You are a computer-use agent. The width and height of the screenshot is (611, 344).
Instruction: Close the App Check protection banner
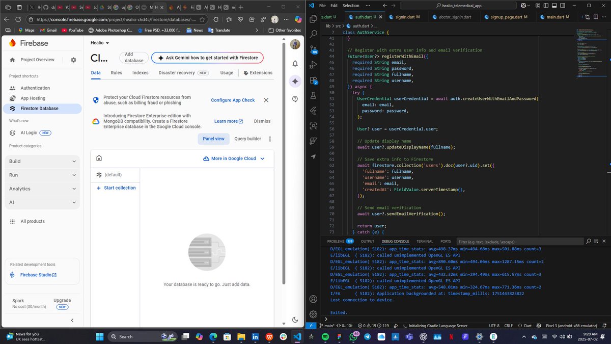266,100
